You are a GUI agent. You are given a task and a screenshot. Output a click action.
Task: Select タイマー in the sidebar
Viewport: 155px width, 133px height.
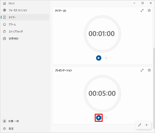(25, 17)
